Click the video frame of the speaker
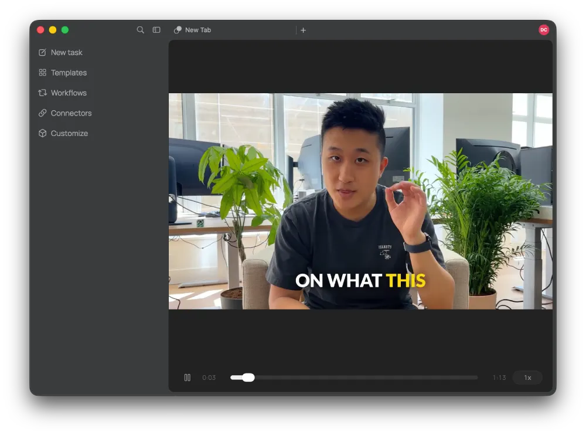586x435 pixels. 360,201
